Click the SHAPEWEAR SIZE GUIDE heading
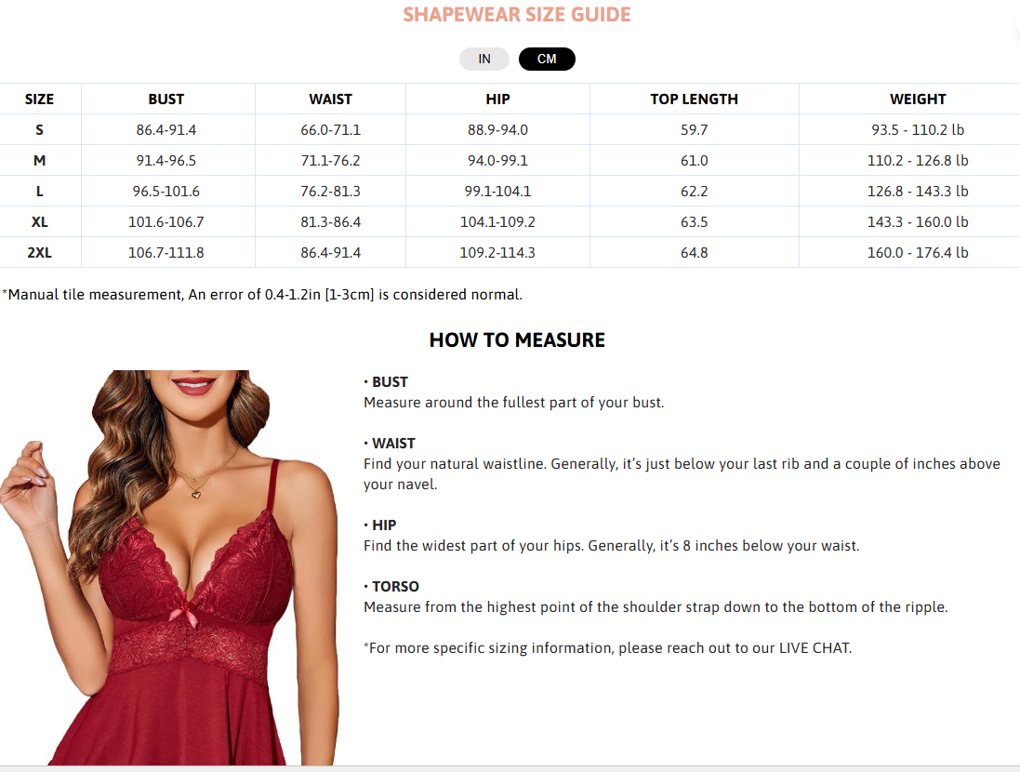Screen dimensions: 1020x772 516,14
